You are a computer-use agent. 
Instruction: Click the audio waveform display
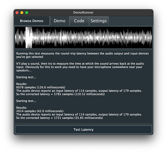pyautogui.click(x=83, y=38)
